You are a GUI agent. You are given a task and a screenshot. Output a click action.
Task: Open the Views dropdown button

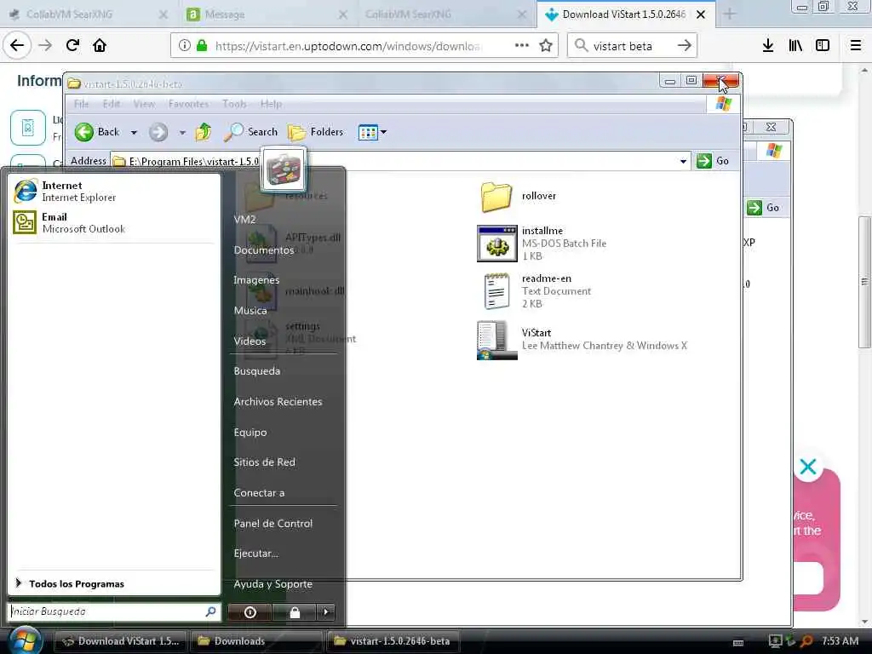(x=372, y=132)
